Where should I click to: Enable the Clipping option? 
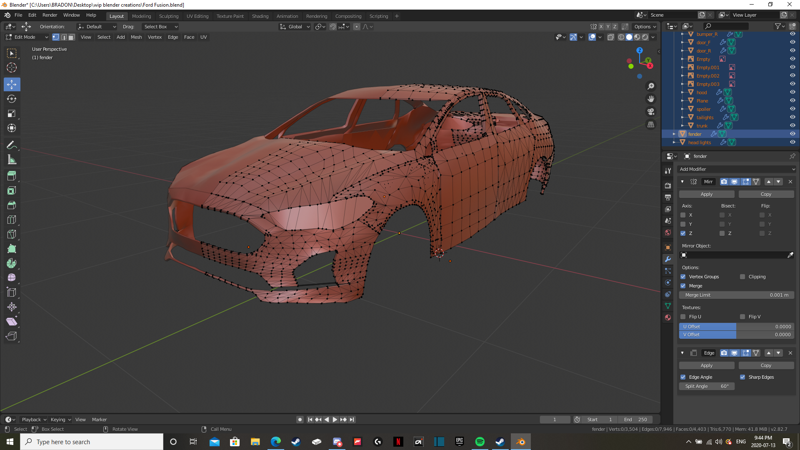click(742, 277)
